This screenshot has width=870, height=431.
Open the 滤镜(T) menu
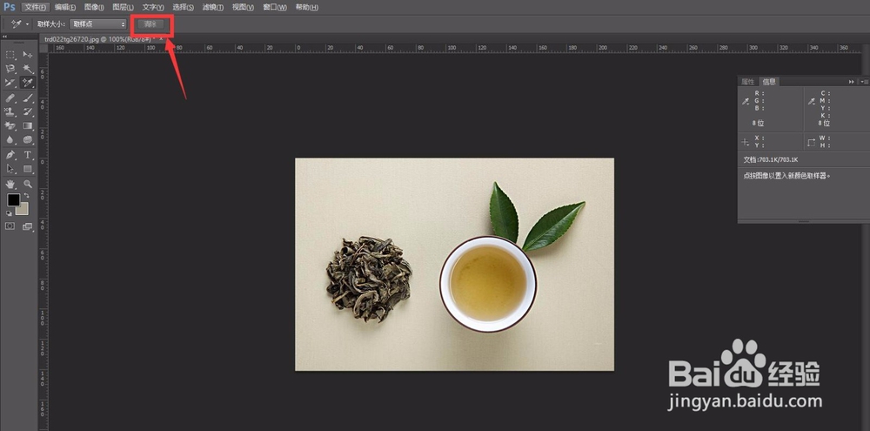pyautogui.click(x=213, y=7)
